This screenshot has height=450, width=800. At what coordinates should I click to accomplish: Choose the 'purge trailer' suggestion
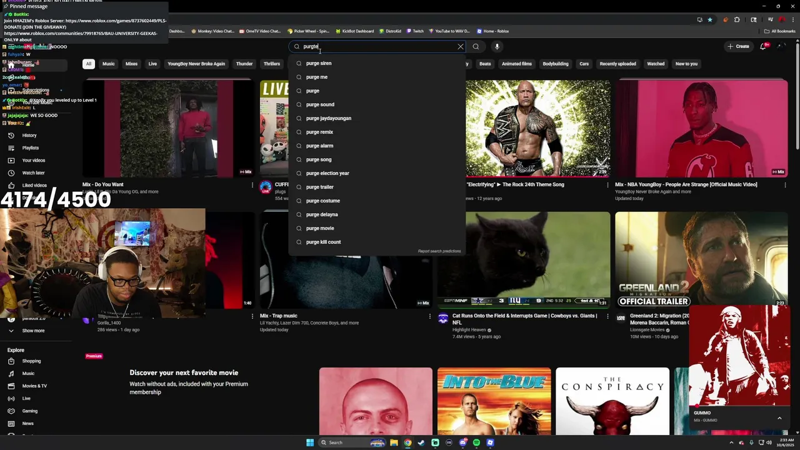tap(377, 187)
